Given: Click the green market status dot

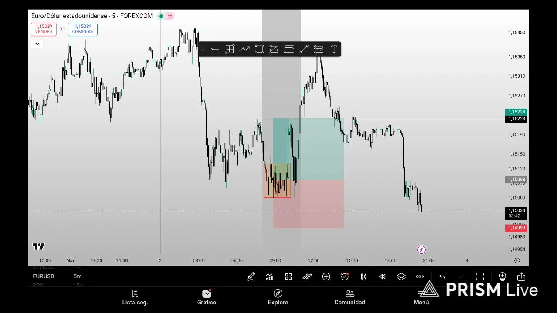Looking at the screenshot, I should (x=161, y=16).
